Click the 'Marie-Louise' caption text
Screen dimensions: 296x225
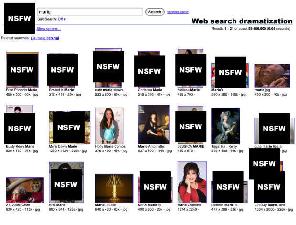[x=106, y=205]
